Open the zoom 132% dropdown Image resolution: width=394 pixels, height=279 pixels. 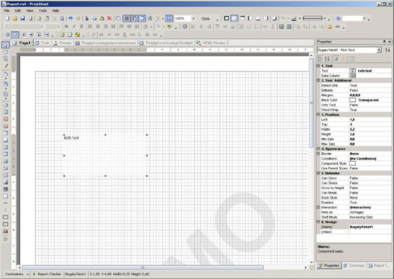point(193,18)
